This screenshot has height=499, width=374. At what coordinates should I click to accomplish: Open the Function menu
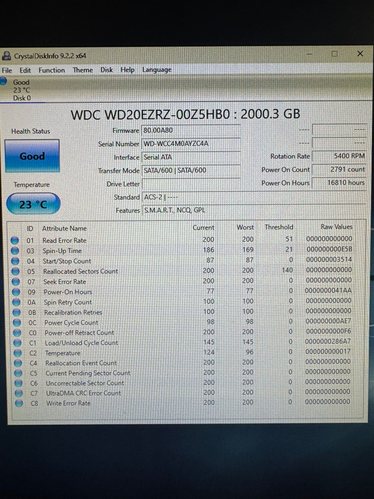tap(52, 70)
